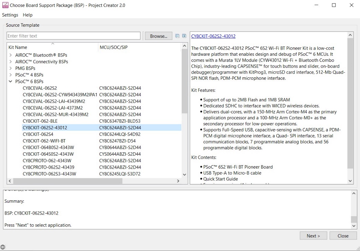Sort by MCU/SOC/SIP column header
This screenshot has width=360, height=251.
point(140,47)
